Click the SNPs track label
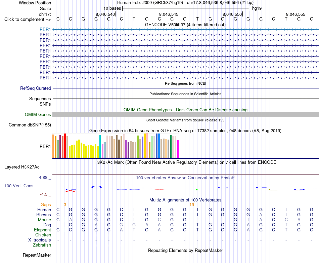The image size is (319, 263). pos(45,104)
